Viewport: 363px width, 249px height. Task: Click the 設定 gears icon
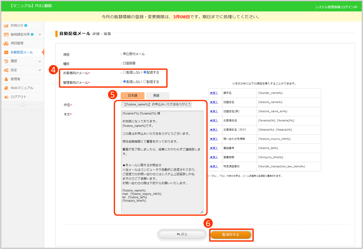pyautogui.click(x=6, y=70)
